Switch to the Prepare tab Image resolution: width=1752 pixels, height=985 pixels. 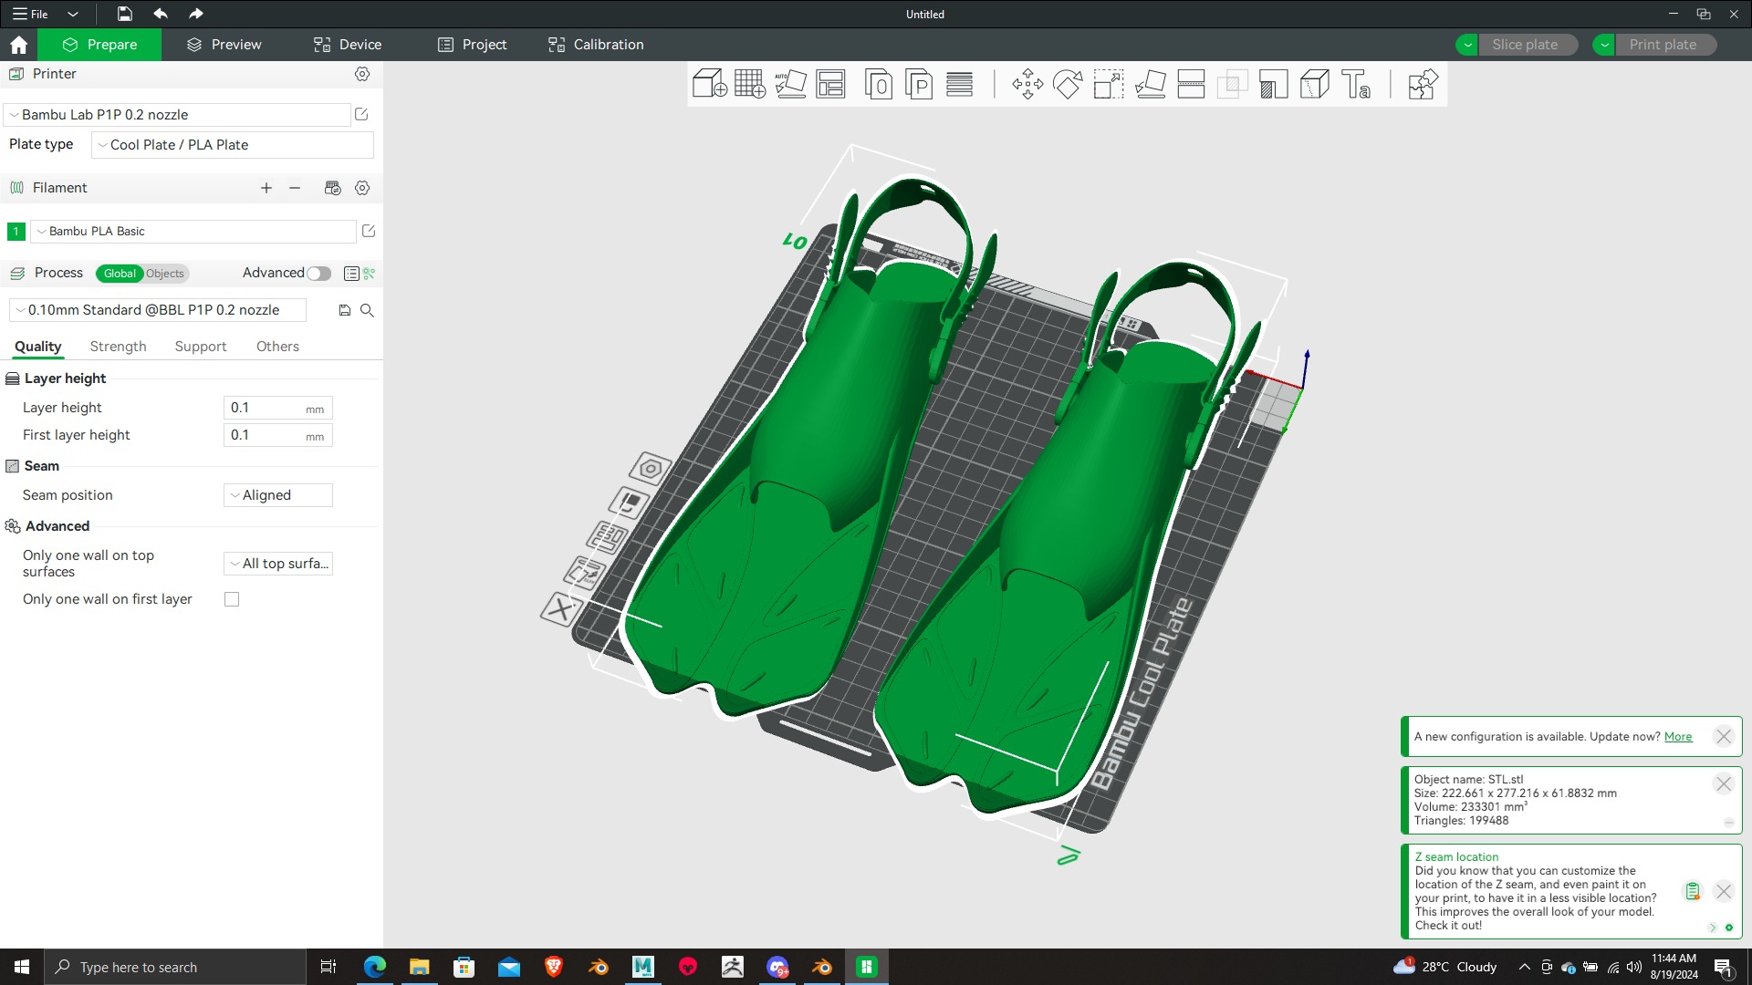(x=99, y=45)
